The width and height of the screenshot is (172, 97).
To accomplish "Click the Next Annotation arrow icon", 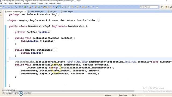I will point(72,7).
